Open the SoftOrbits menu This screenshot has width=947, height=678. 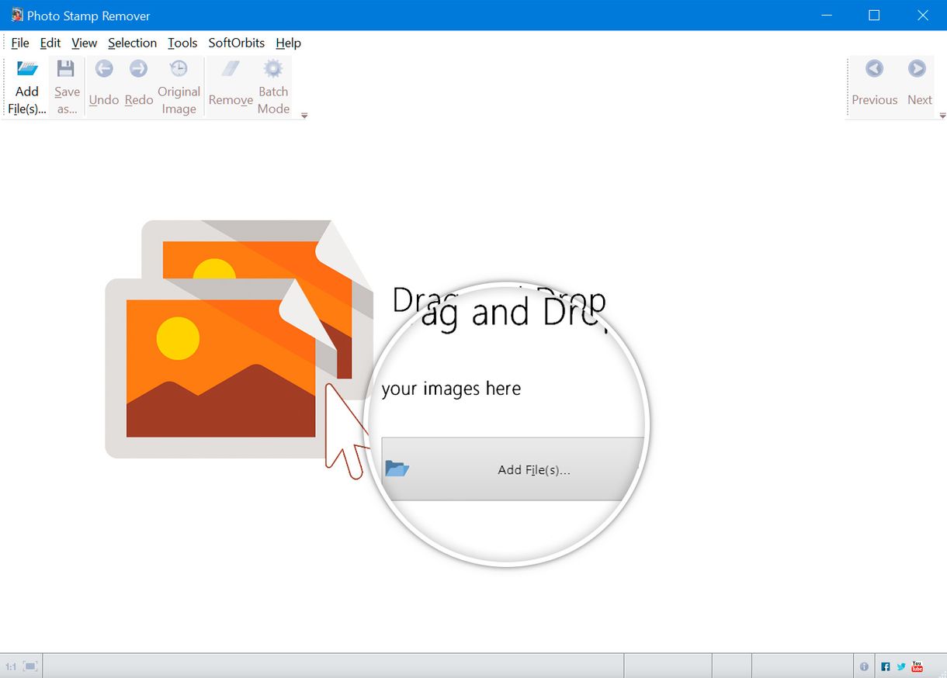coord(236,43)
